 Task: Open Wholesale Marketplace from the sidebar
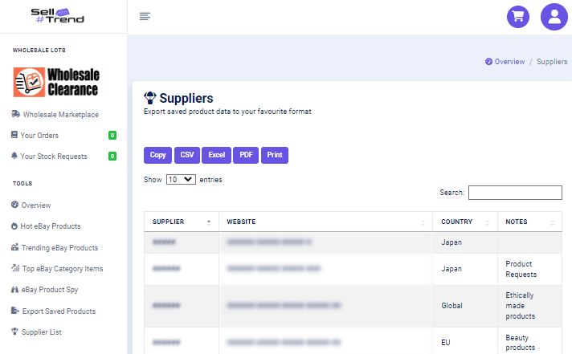pos(60,115)
